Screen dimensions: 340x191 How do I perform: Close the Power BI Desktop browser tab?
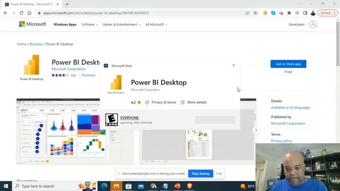pos(58,4)
